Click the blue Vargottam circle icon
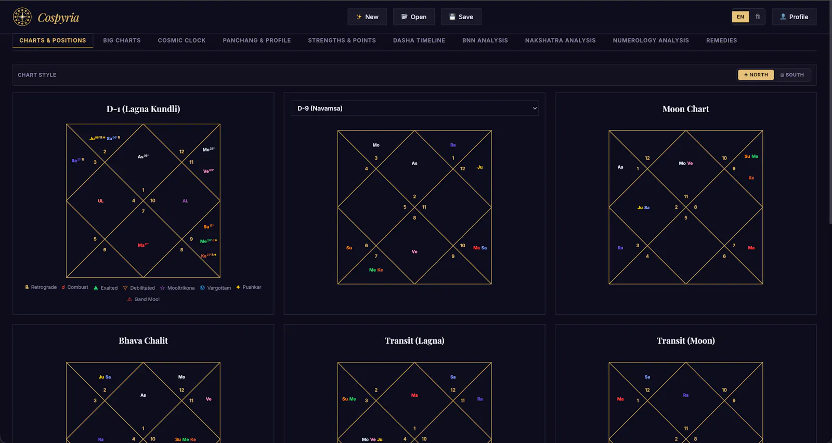 coord(202,288)
